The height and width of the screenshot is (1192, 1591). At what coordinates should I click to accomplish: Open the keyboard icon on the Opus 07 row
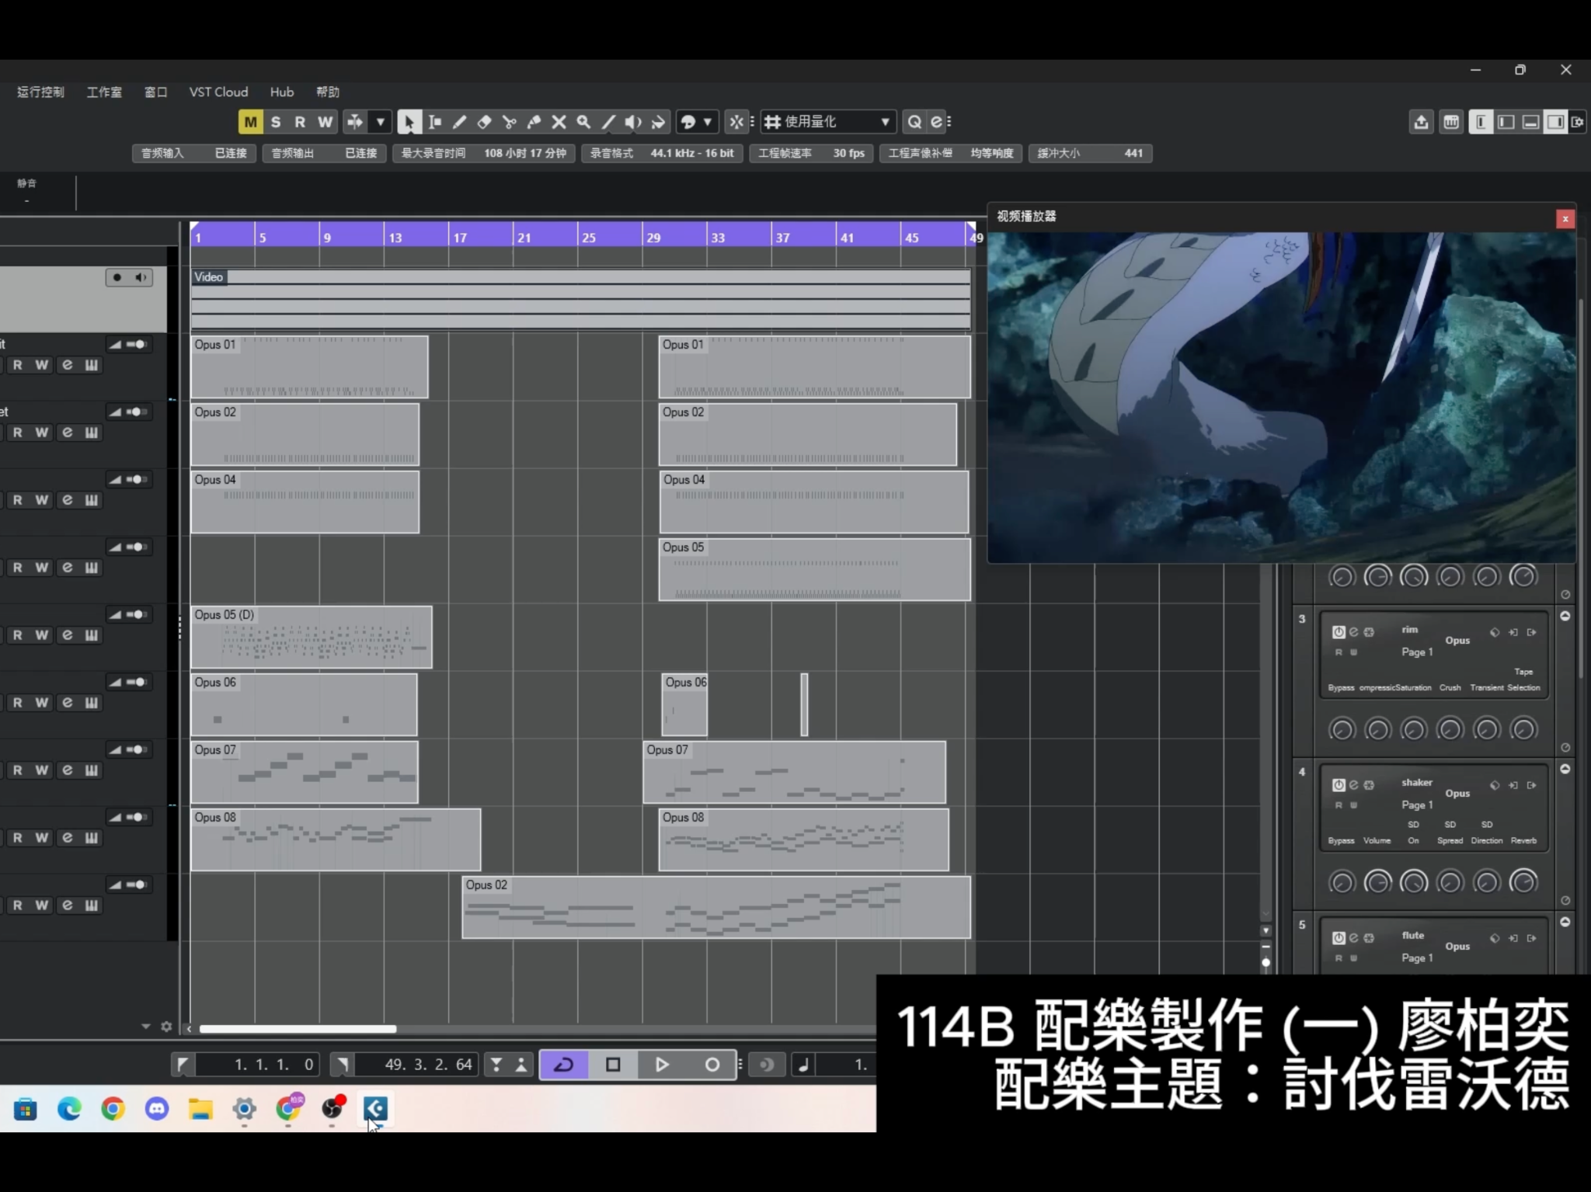(x=92, y=770)
